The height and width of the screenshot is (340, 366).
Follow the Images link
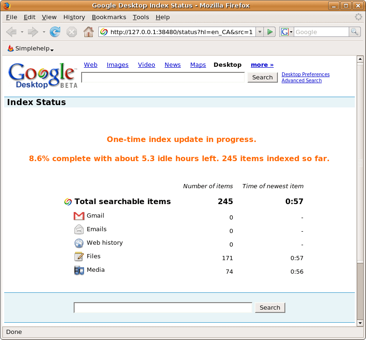[x=117, y=65]
